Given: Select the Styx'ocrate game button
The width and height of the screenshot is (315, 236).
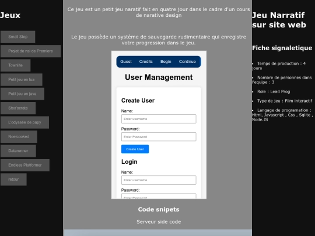Looking at the screenshot, I should (18, 108).
